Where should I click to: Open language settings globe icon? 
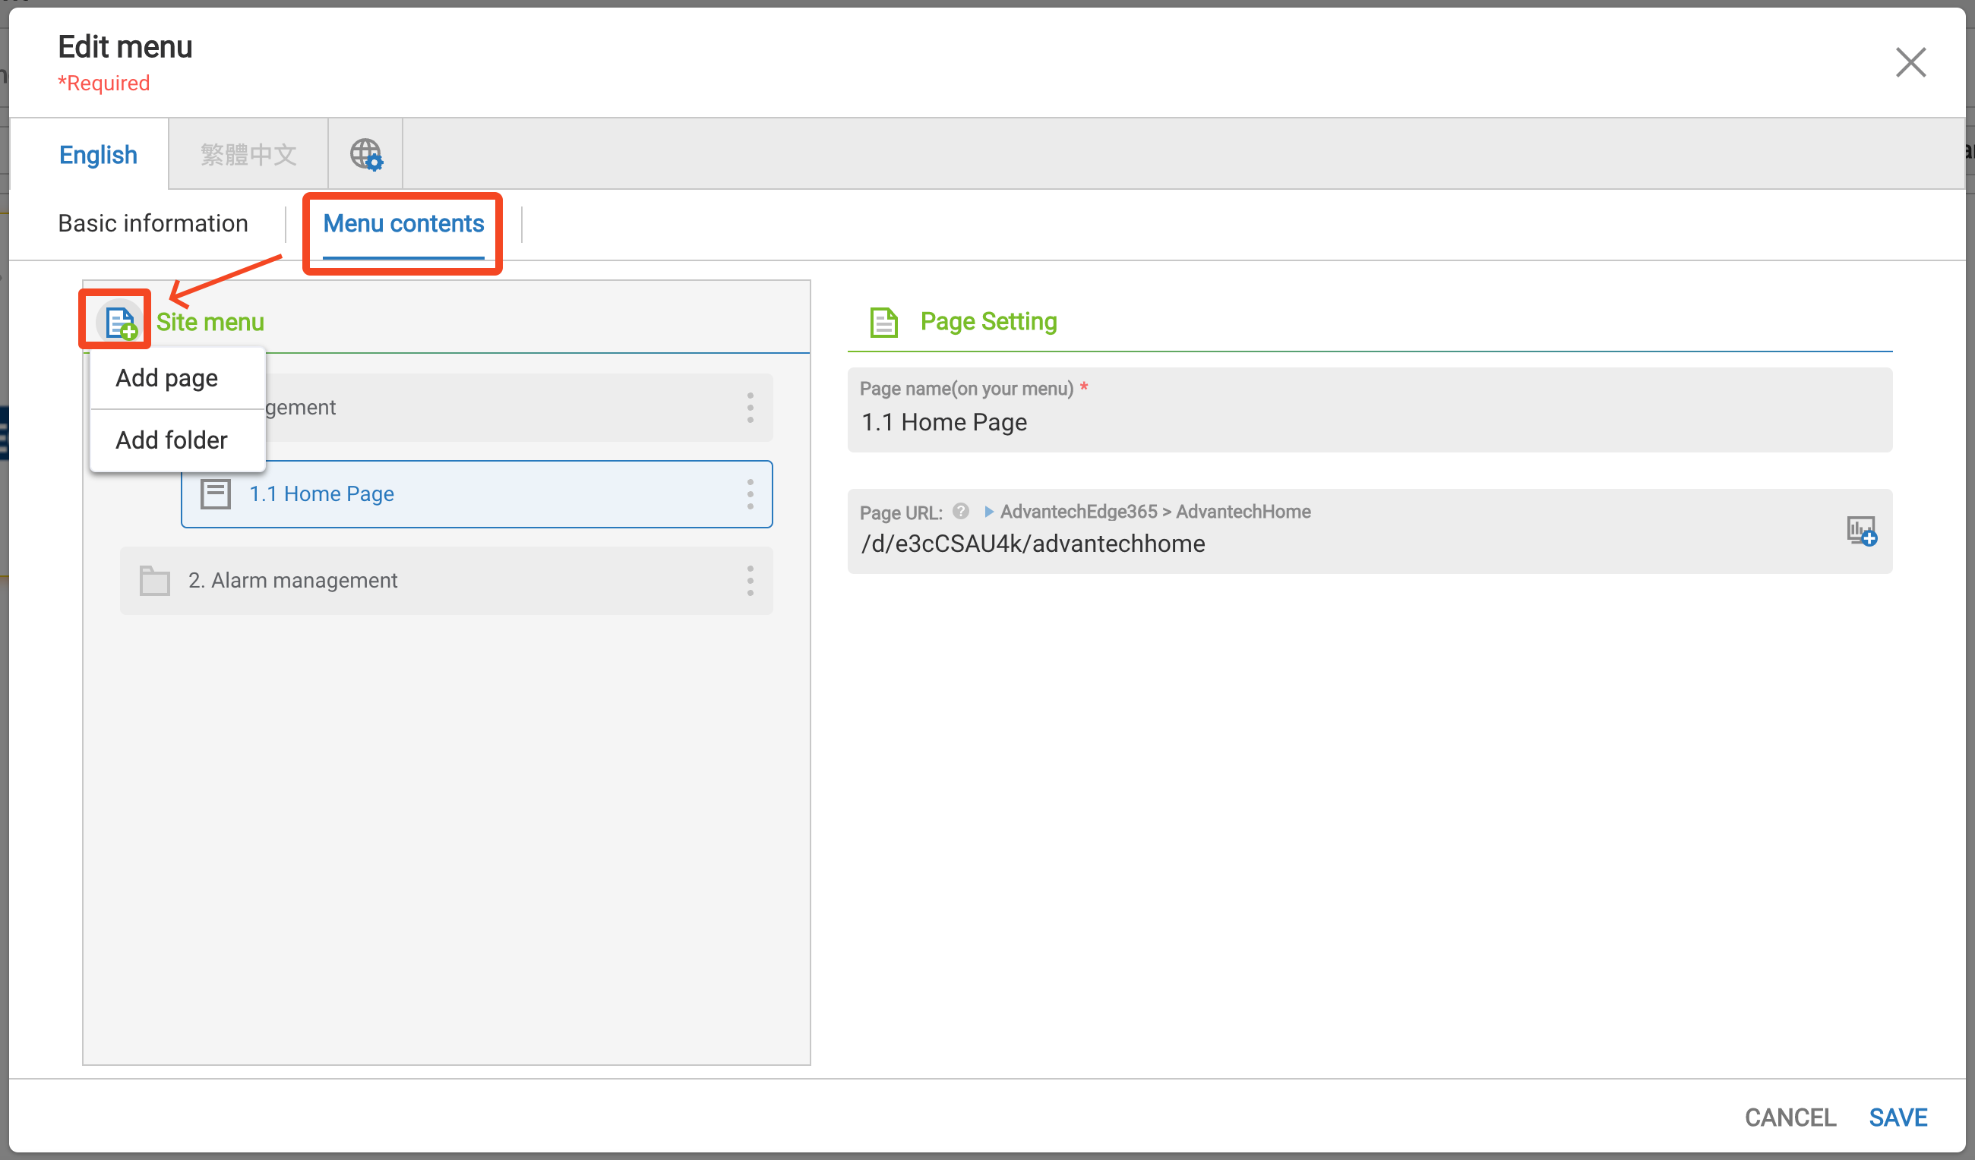point(365,154)
